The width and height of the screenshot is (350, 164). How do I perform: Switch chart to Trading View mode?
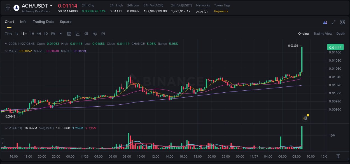(323, 34)
